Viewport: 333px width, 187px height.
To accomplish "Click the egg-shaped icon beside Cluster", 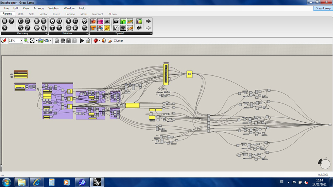I will pyautogui.click(x=110, y=41).
